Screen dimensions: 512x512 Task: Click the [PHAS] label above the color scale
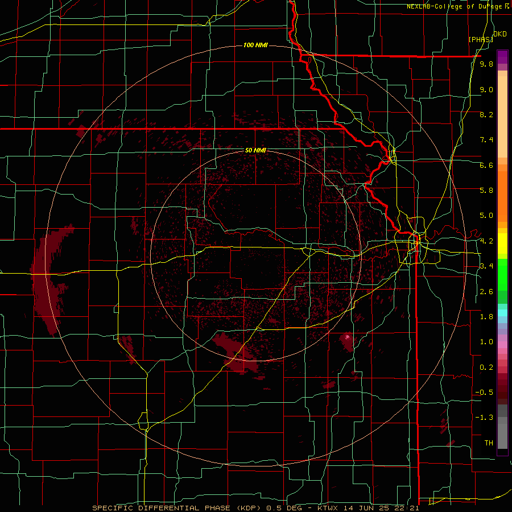(x=481, y=39)
